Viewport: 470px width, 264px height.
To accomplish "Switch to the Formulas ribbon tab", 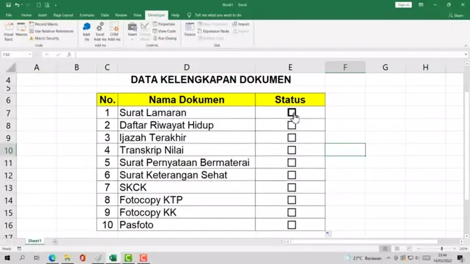I will click(86, 15).
